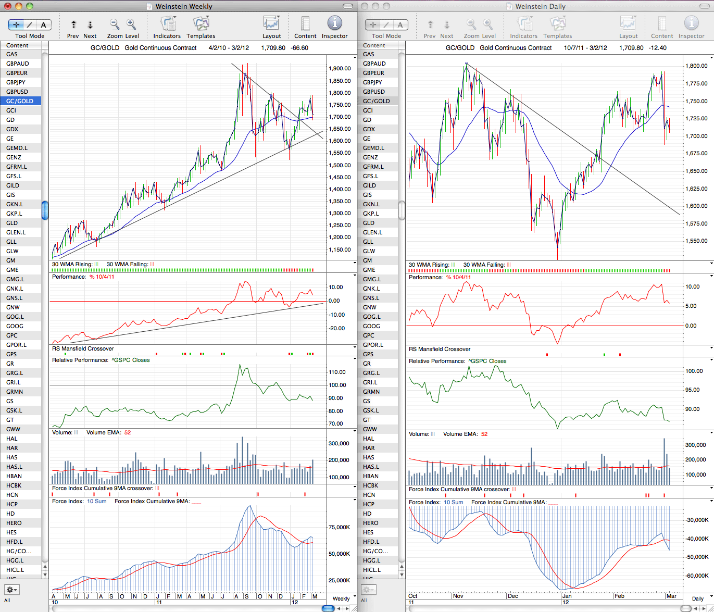
Task: Click document icon beside Weinstein Weekly title
Action: tap(149, 6)
